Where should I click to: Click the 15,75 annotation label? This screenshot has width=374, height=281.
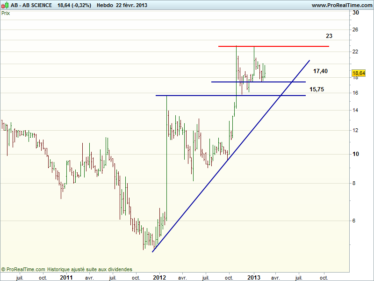pos(316,89)
